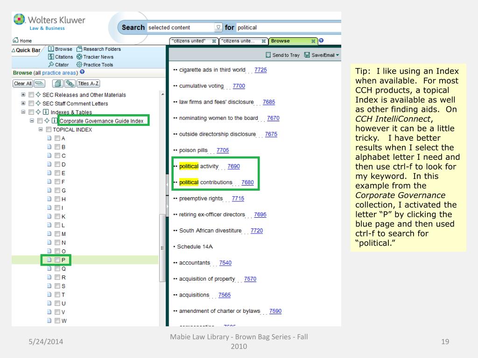Open Citator in the Quick Bar
This screenshot has width=478, height=358.
click(x=58, y=65)
